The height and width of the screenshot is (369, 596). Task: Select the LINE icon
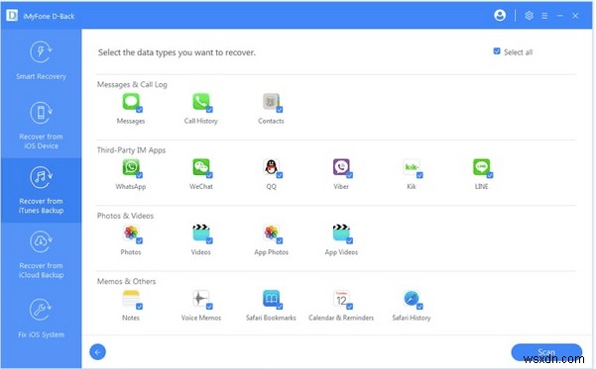coord(482,167)
